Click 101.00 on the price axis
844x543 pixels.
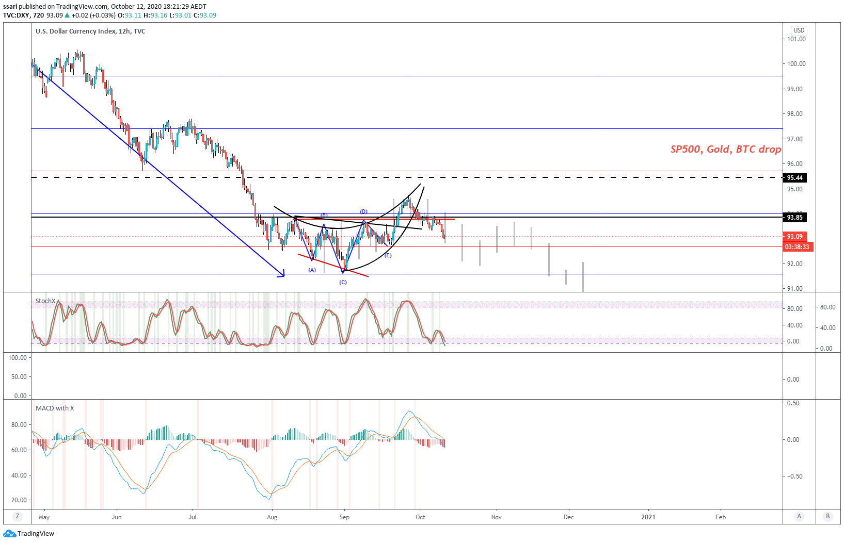coord(796,39)
